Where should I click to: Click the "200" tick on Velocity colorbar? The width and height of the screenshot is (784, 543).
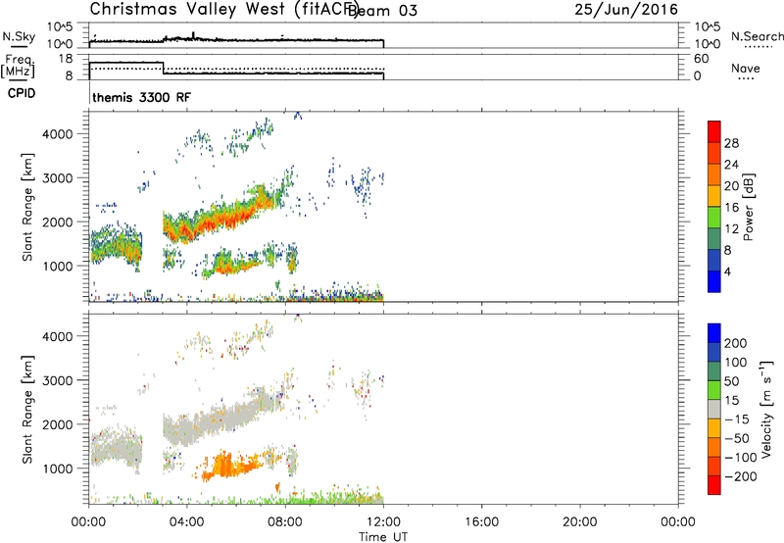736,343
